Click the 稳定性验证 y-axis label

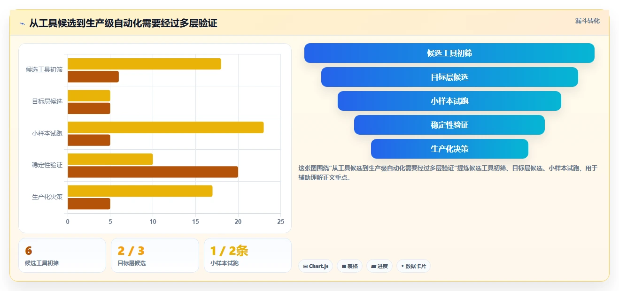coord(47,165)
